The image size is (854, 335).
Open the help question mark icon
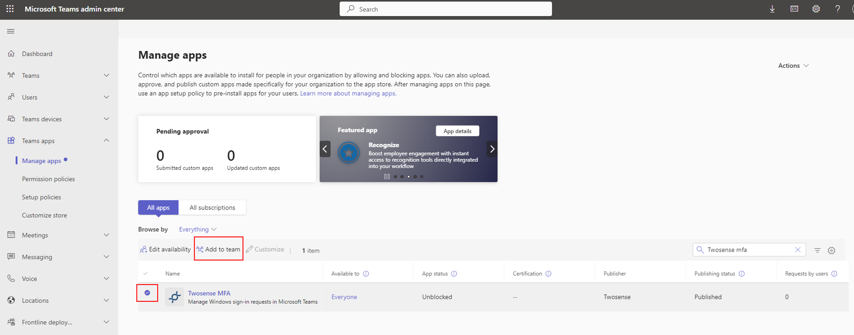pyautogui.click(x=837, y=9)
